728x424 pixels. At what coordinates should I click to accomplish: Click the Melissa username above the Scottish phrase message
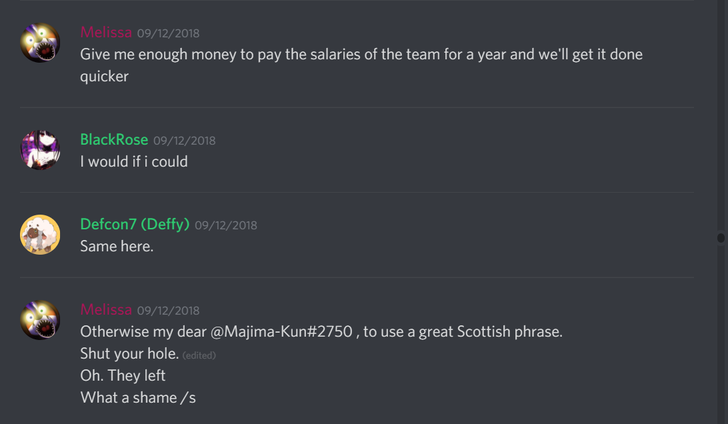(x=106, y=309)
